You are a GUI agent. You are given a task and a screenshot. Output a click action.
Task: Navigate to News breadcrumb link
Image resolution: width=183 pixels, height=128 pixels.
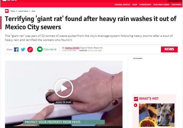pos(13,11)
